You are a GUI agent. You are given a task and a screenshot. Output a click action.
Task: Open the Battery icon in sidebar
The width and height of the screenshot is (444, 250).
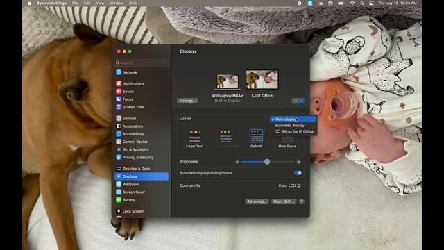pos(119,200)
